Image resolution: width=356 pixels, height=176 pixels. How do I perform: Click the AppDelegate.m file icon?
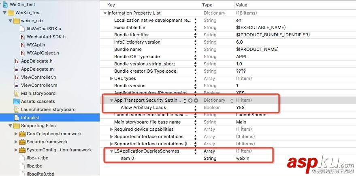[17, 69]
